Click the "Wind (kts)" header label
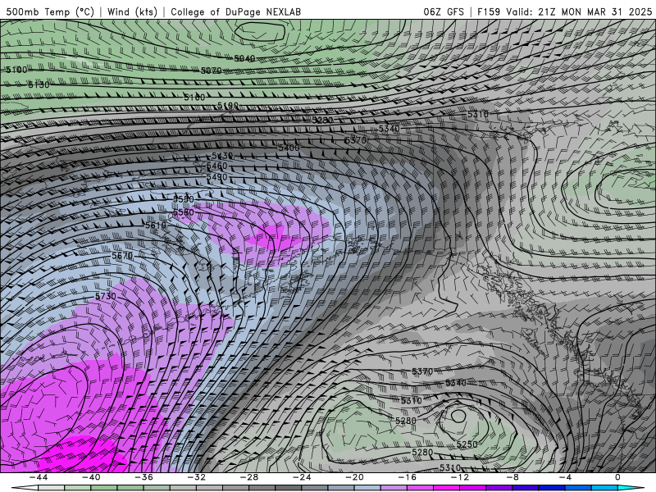Image resolution: width=656 pixels, height=492 pixels. coord(132,11)
